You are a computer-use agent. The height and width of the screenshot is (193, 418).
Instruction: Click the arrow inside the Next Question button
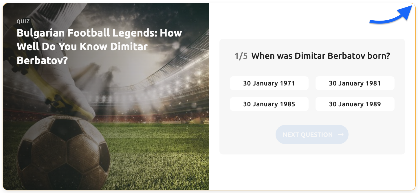click(340, 135)
